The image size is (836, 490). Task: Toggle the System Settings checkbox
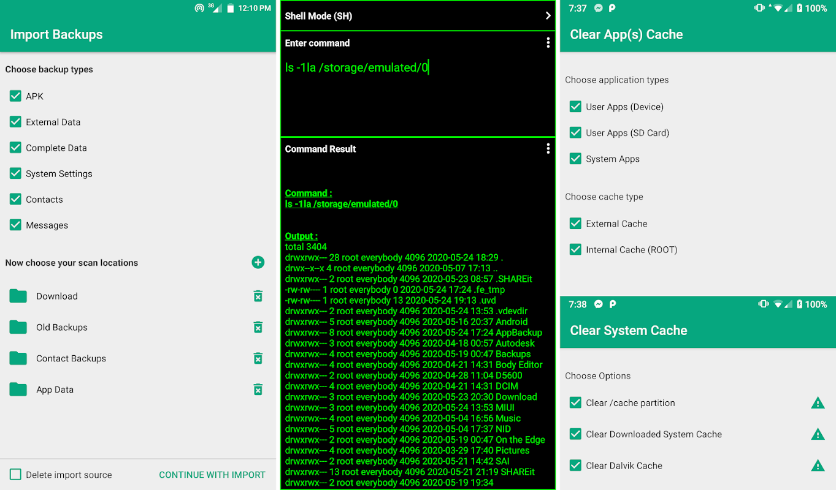tap(15, 173)
